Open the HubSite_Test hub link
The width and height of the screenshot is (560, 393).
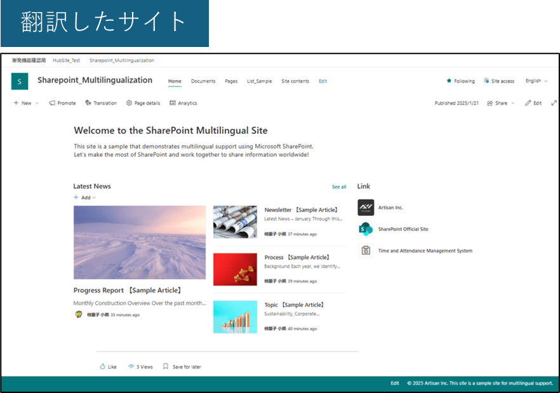[67, 60]
